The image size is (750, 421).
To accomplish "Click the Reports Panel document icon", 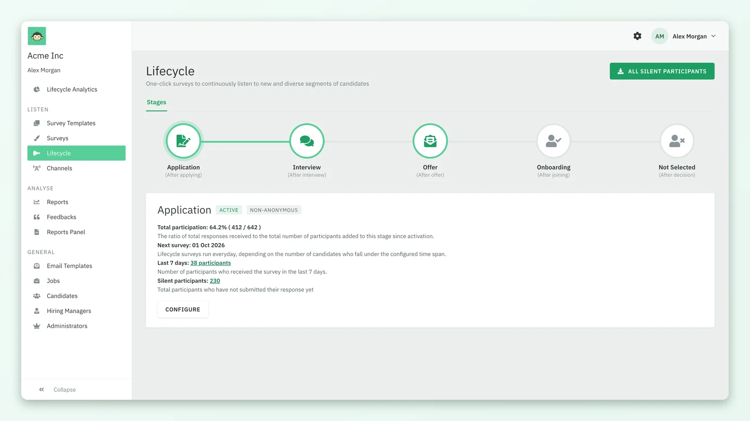I will pos(37,232).
